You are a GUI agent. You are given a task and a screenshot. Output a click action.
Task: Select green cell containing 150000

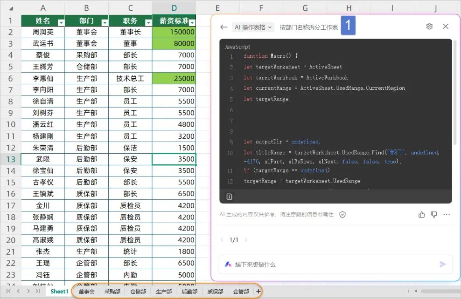174,32
